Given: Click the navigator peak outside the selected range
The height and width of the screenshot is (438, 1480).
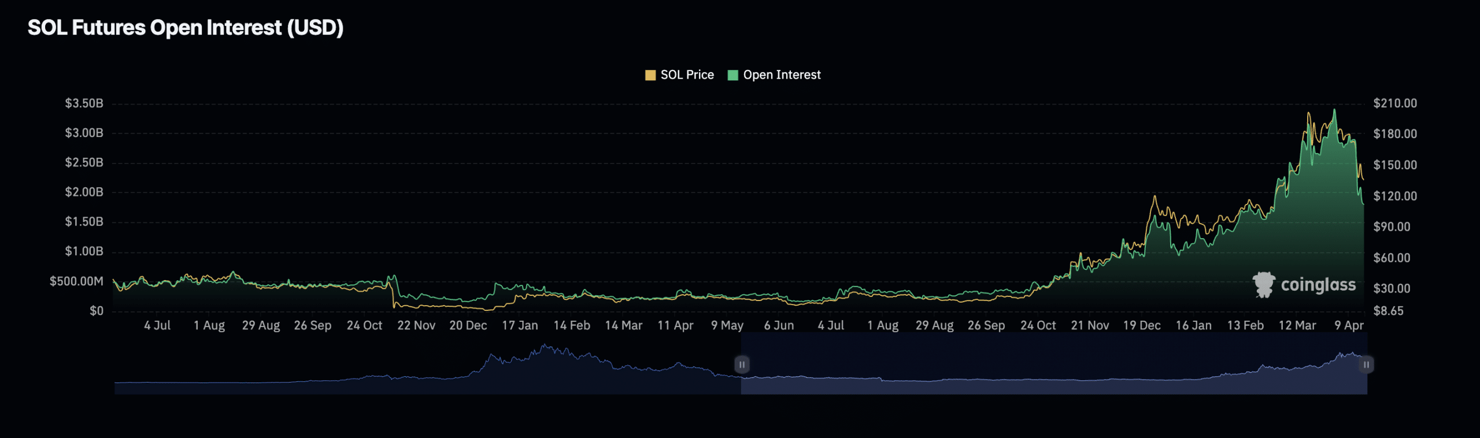Looking at the screenshot, I should click(545, 347).
